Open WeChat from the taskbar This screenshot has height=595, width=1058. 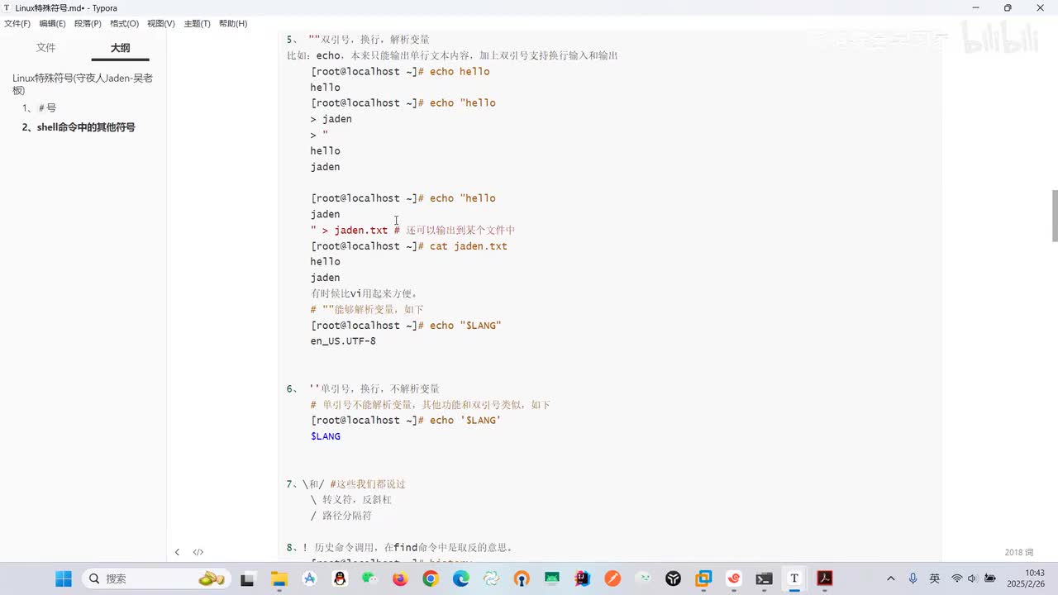369,578
